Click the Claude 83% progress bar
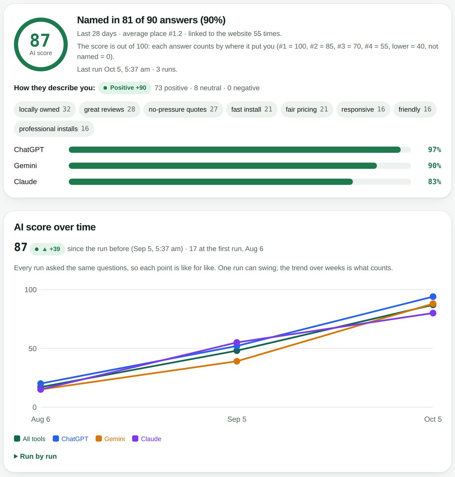This screenshot has height=477, width=455. [240, 182]
